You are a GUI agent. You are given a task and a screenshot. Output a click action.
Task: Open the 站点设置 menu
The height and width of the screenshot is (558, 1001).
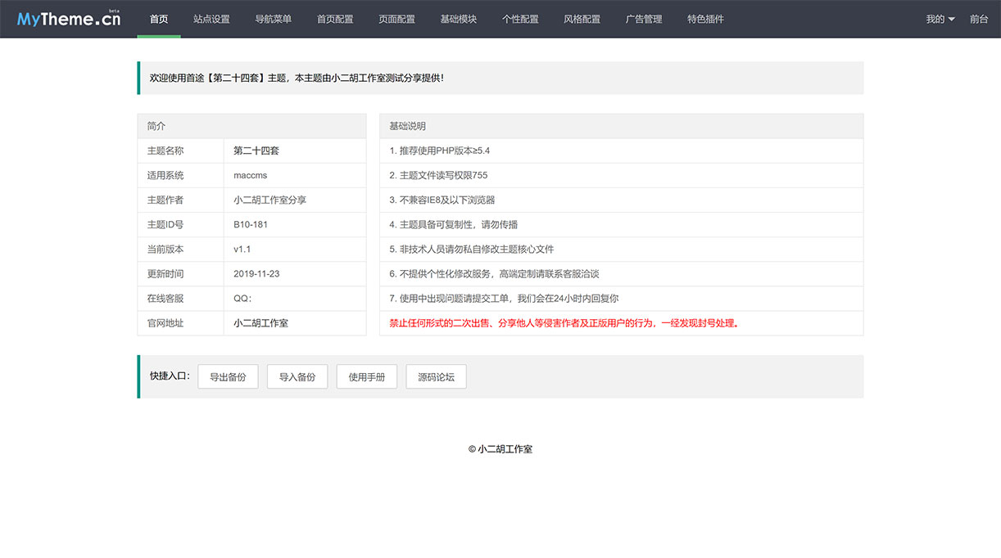[x=210, y=18]
